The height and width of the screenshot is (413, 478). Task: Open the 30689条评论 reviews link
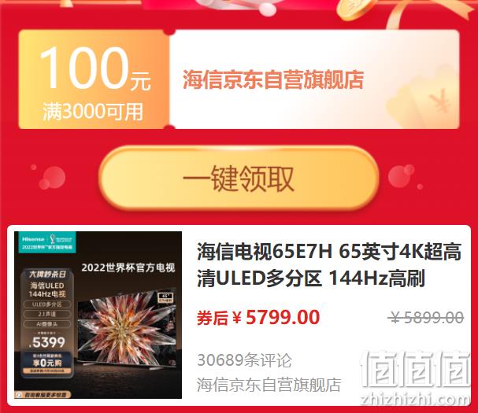244,360
